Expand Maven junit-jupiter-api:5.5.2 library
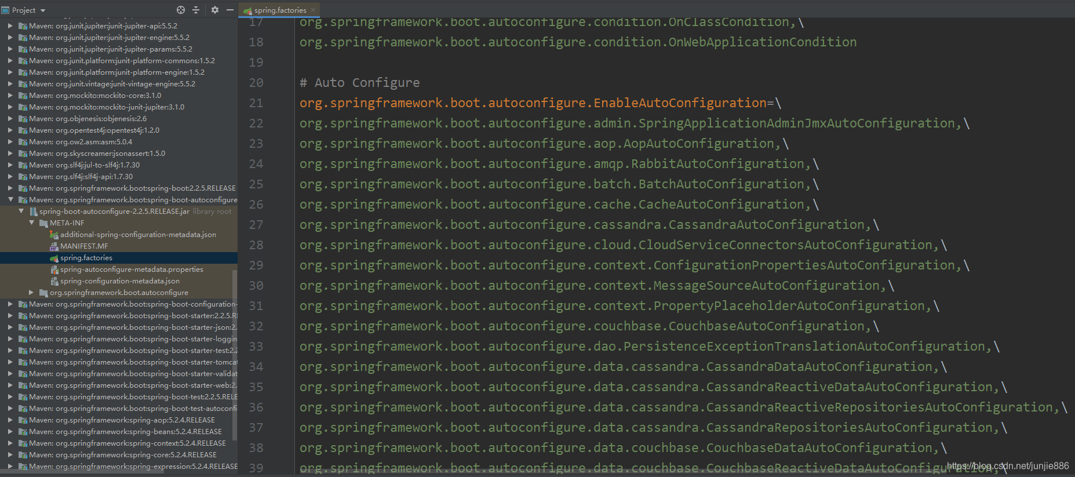 [x=10, y=26]
